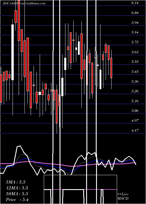Screen dimensions: 146x204
Task: Click the 5.16 price axis label
Action: 135,101
